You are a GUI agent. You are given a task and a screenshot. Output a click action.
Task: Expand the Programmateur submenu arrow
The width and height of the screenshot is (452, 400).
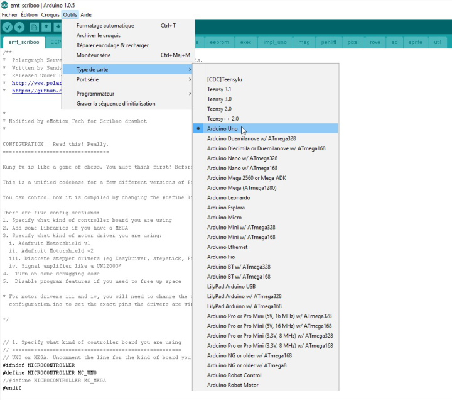[x=190, y=94]
